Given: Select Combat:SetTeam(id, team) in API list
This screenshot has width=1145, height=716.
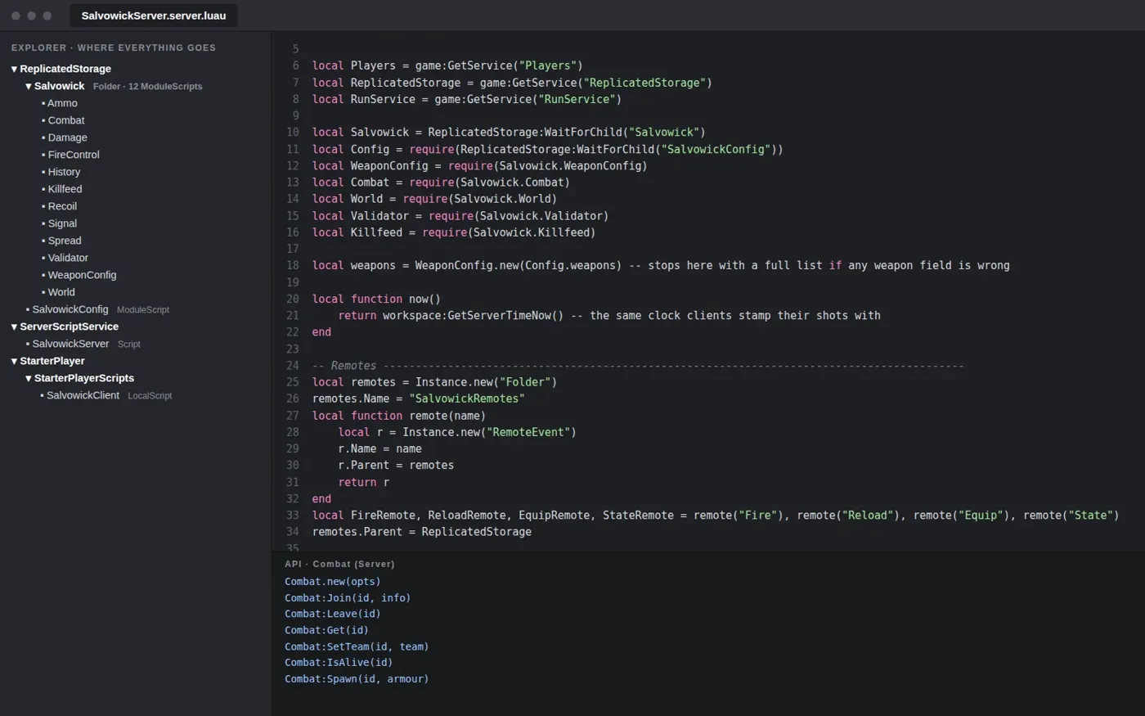Looking at the screenshot, I should 357,646.
